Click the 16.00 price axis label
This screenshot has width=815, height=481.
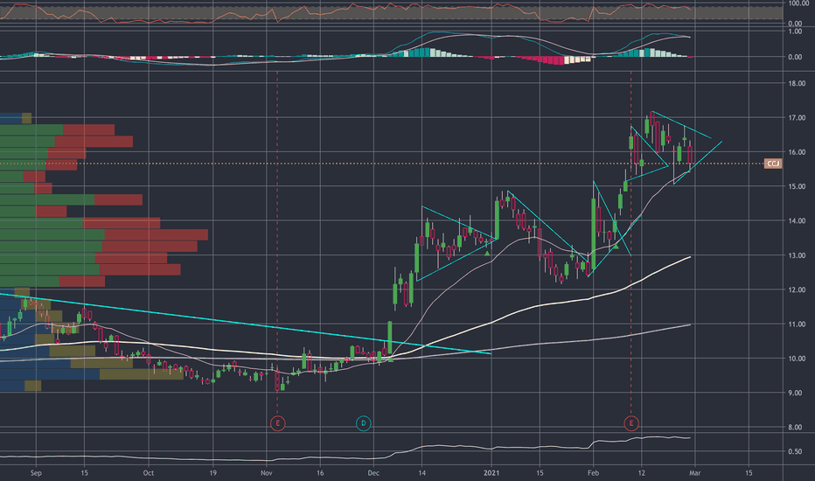point(797,152)
